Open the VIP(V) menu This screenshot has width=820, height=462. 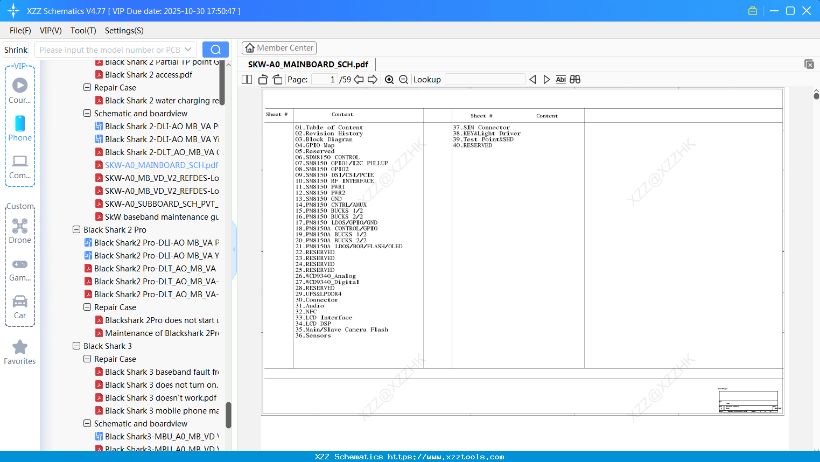[x=51, y=31]
